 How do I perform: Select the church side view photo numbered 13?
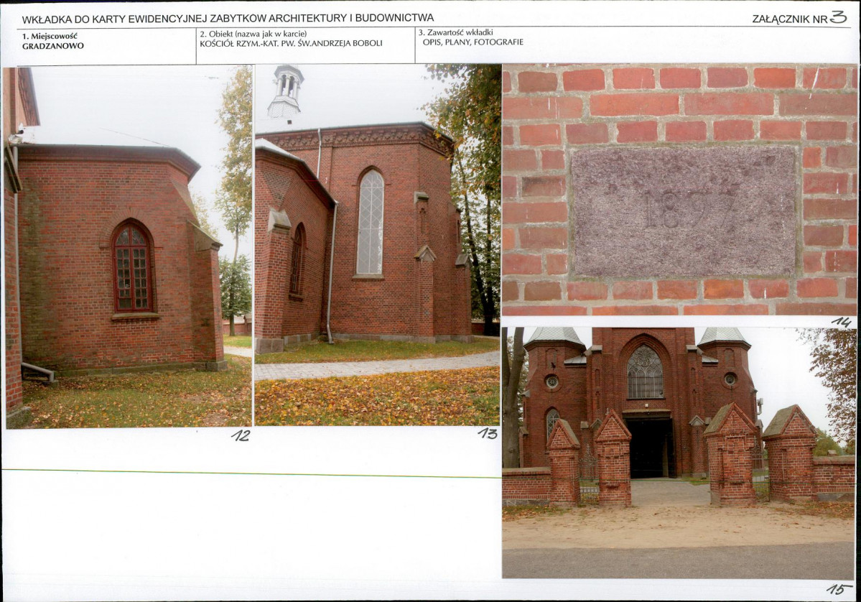(377, 244)
